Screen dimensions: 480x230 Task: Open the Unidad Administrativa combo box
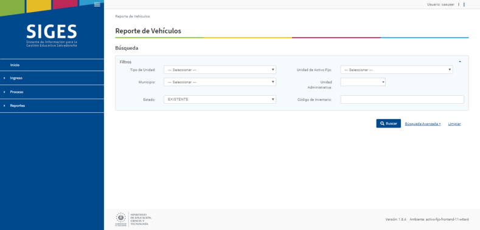(x=363, y=82)
